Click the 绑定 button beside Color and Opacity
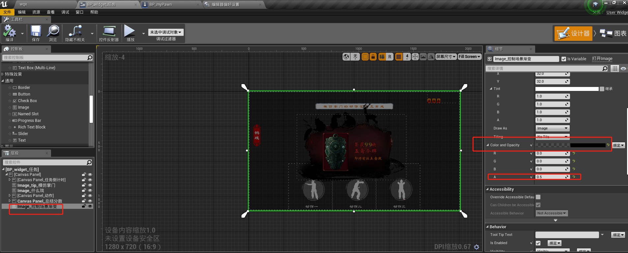 (x=618, y=145)
